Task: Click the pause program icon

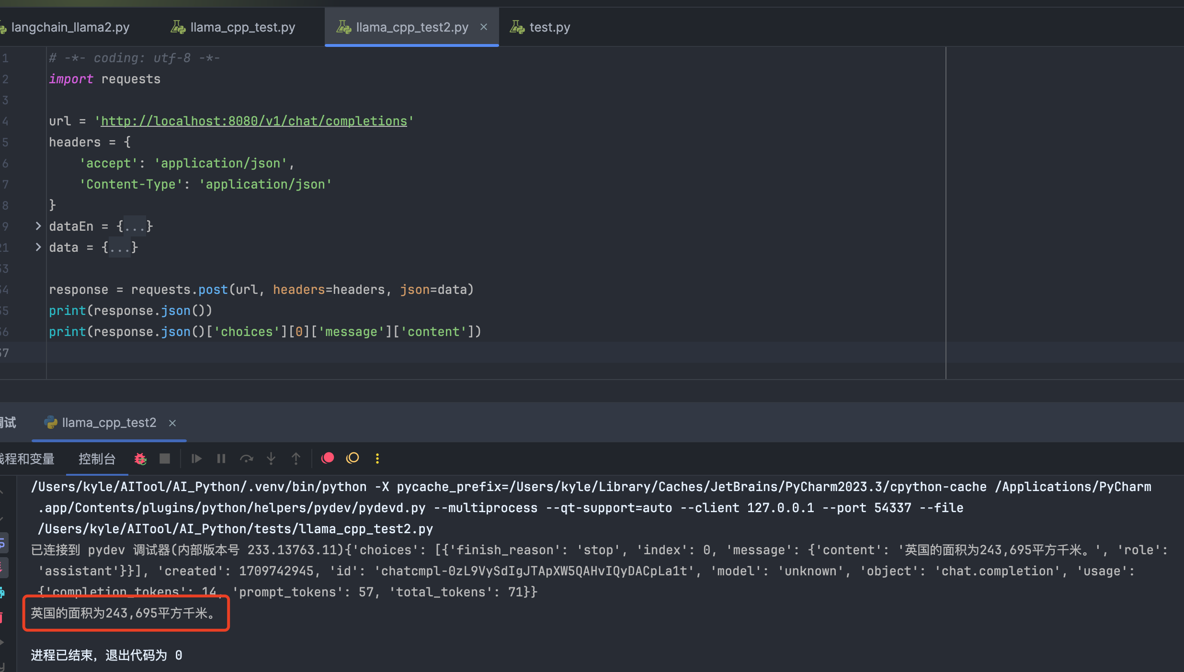Action: click(x=221, y=459)
